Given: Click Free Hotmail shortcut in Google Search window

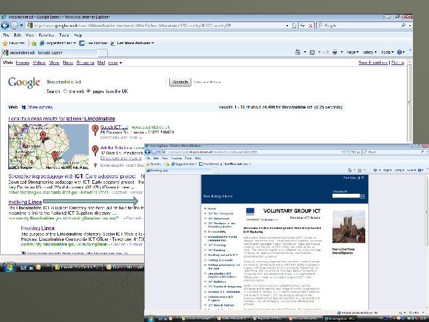Looking at the screenshot, I should pyautogui.click(x=94, y=43).
